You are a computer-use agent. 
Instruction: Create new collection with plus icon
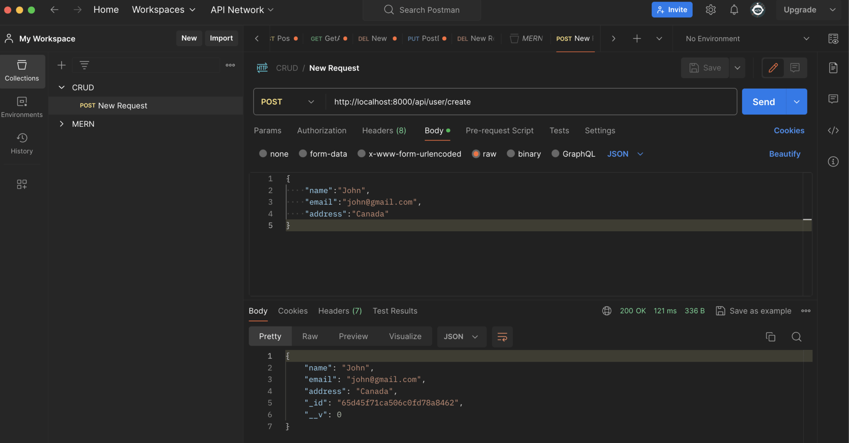tap(61, 65)
